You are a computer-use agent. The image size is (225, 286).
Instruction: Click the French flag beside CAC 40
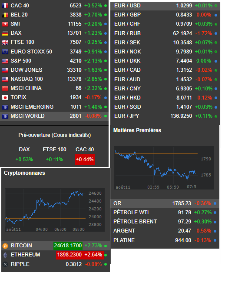[x=5, y=6]
